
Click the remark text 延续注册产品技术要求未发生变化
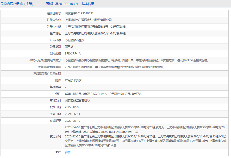tap(104, 94)
